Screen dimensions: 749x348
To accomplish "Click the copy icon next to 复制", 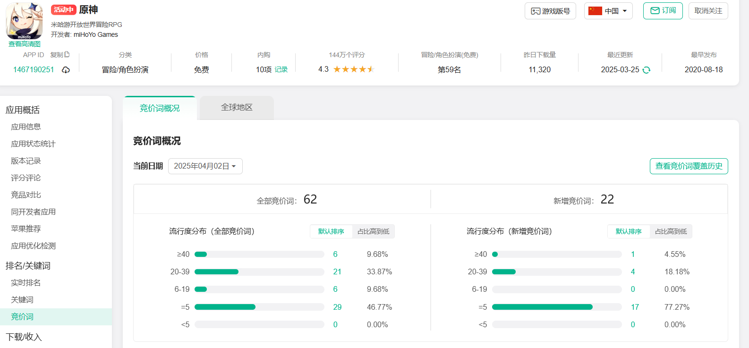I will [67, 54].
